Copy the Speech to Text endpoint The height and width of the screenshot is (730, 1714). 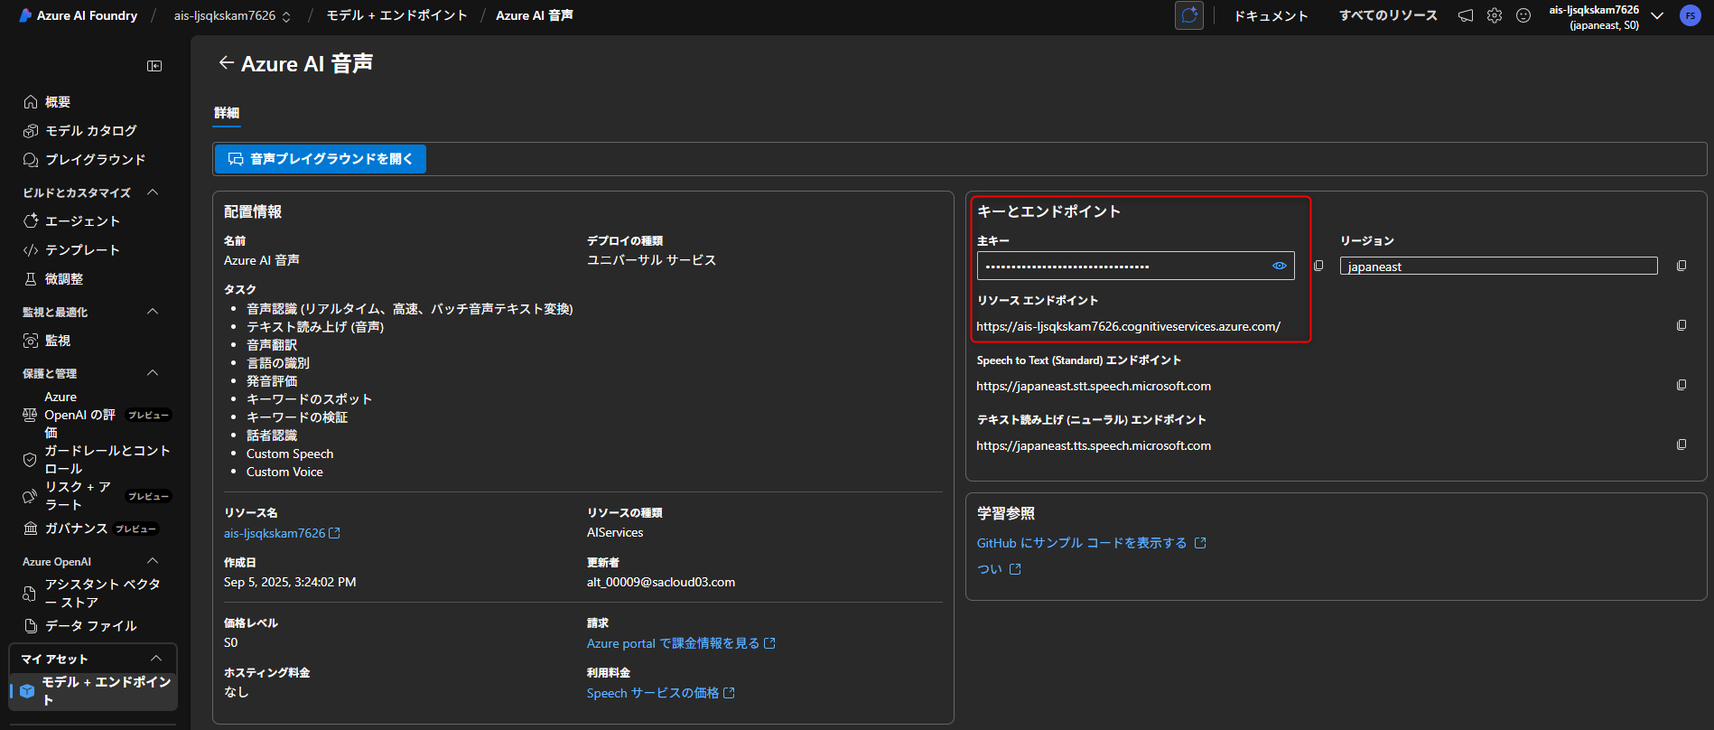coord(1681,385)
